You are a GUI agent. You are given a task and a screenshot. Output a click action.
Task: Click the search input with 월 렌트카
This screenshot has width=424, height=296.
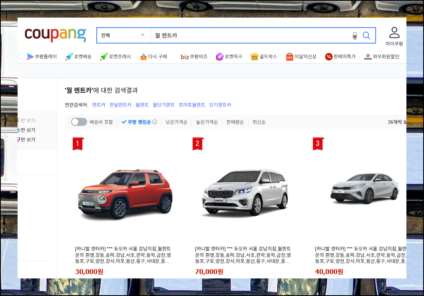click(x=250, y=36)
